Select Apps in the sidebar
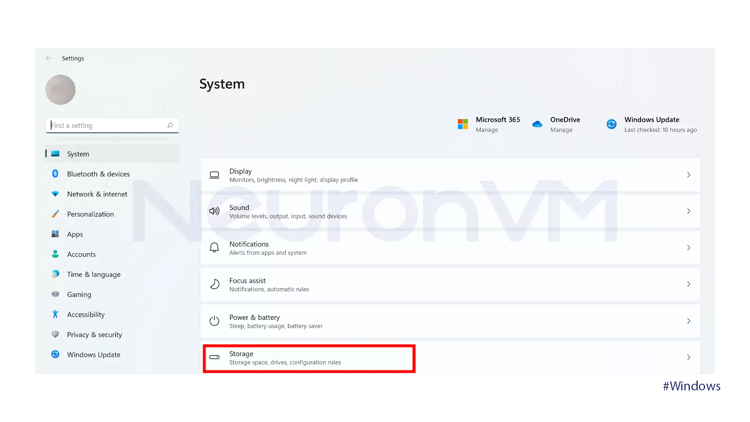The width and height of the screenshot is (750, 422). click(x=75, y=234)
